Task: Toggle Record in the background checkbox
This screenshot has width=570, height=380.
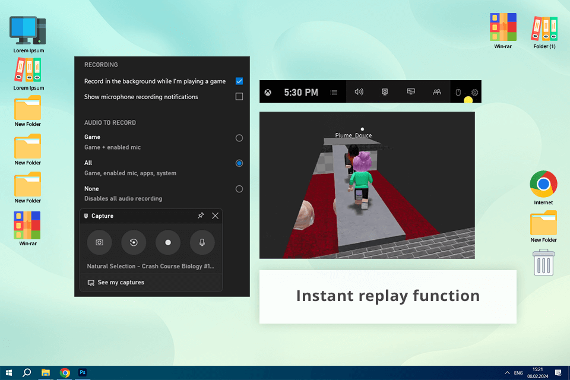Action: [x=239, y=81]
